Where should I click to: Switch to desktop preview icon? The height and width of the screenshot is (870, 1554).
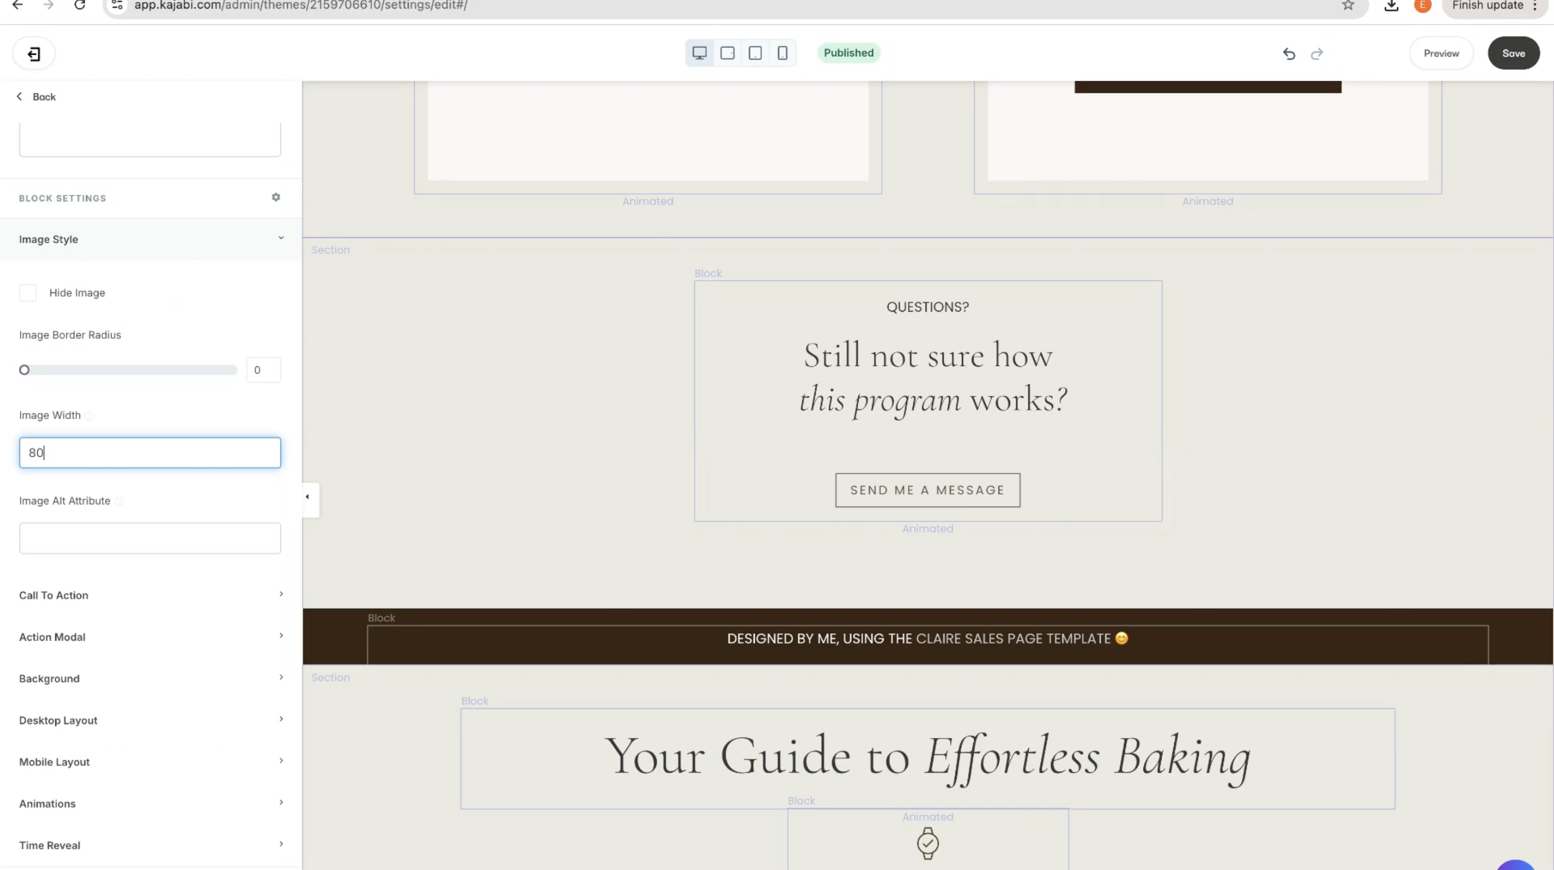click(699, 53)
